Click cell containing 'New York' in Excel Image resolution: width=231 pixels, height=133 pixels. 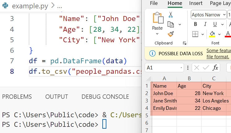(214, 93)
